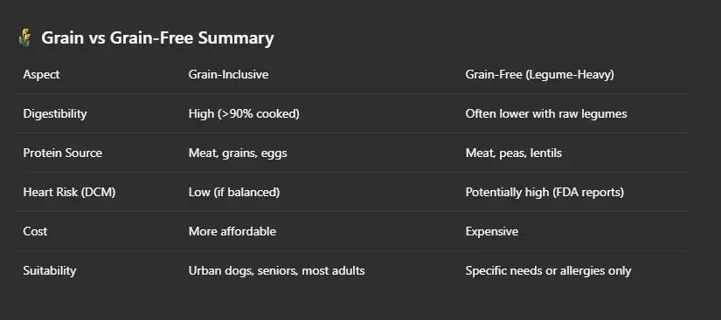
Task: Click the Meat, peas, lentils cell
Action: [514, 153]
